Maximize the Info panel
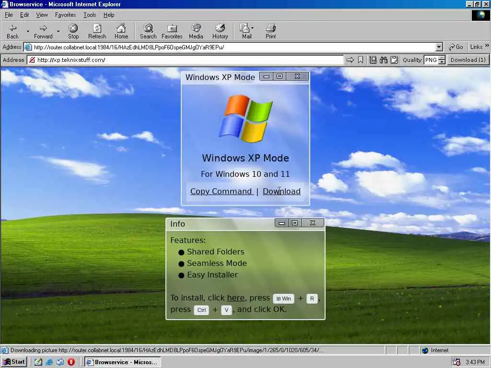Image resolution: width=491 pixels, height=368 pixels. coord(295,223)
